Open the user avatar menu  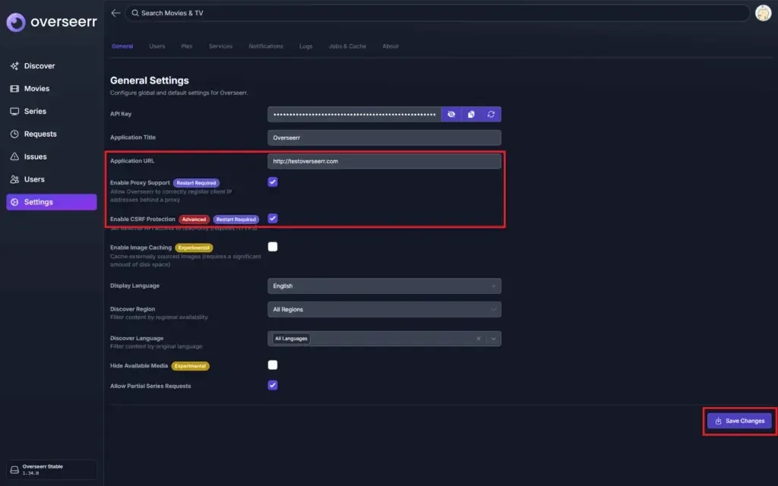(x=763, y=13)
